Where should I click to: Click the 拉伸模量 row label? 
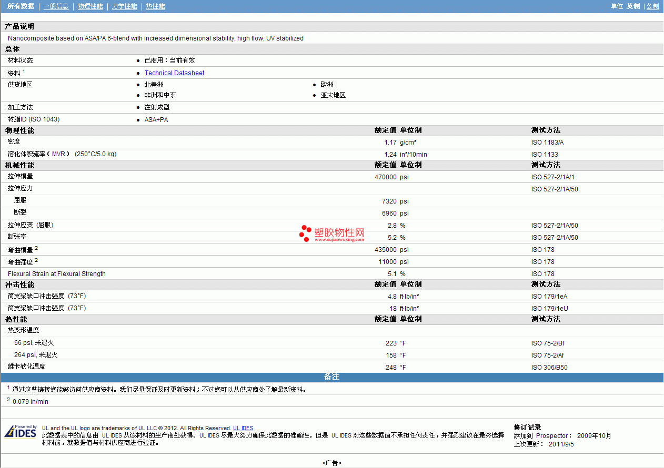(21, 176)
